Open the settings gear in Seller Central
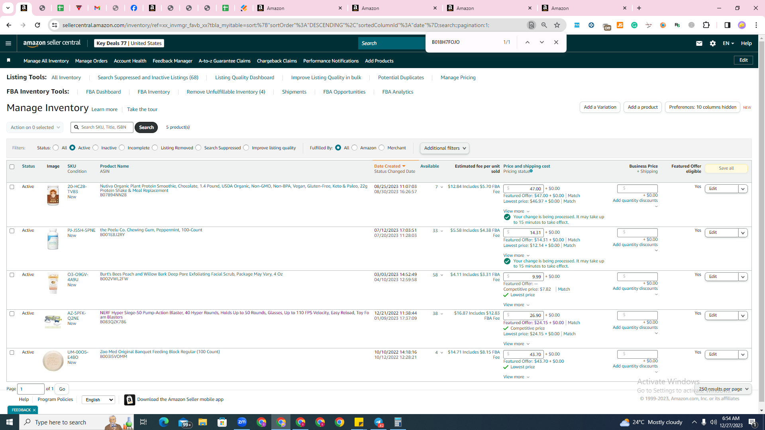The image size is (765, 430). point(713,43)
